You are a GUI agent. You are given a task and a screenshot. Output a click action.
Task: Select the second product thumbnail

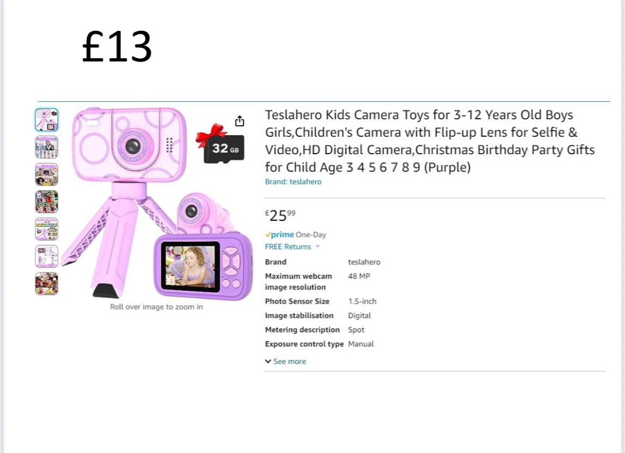coord(47,147)
